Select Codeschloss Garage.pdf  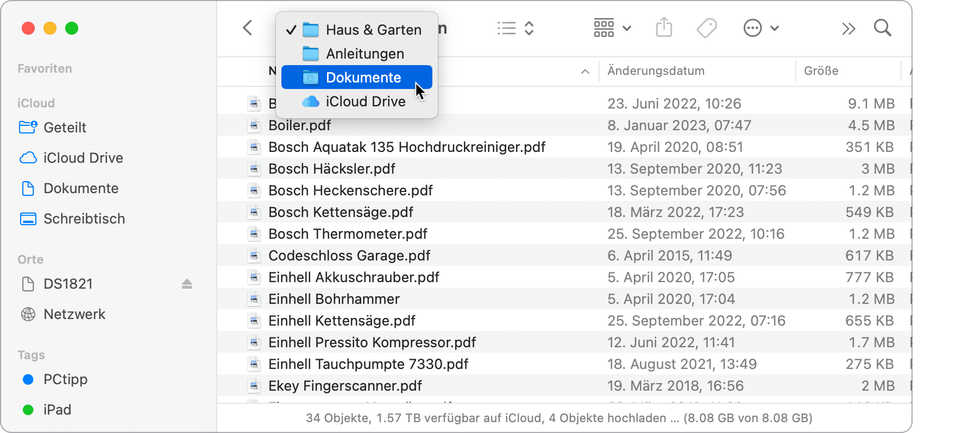[349, 256]
